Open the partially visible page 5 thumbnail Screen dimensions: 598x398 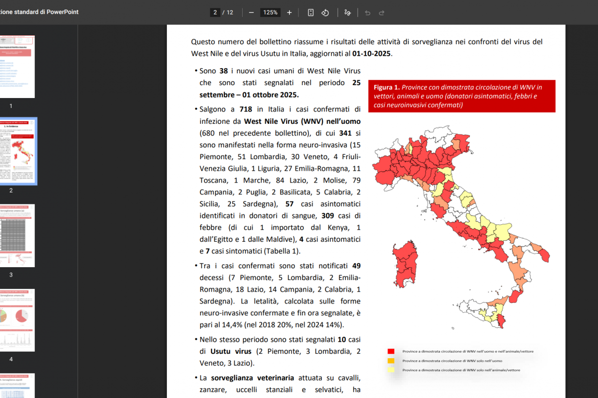pos(17,386)
